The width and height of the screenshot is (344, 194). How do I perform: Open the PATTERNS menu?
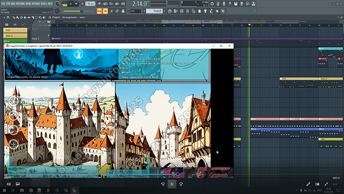20,4
